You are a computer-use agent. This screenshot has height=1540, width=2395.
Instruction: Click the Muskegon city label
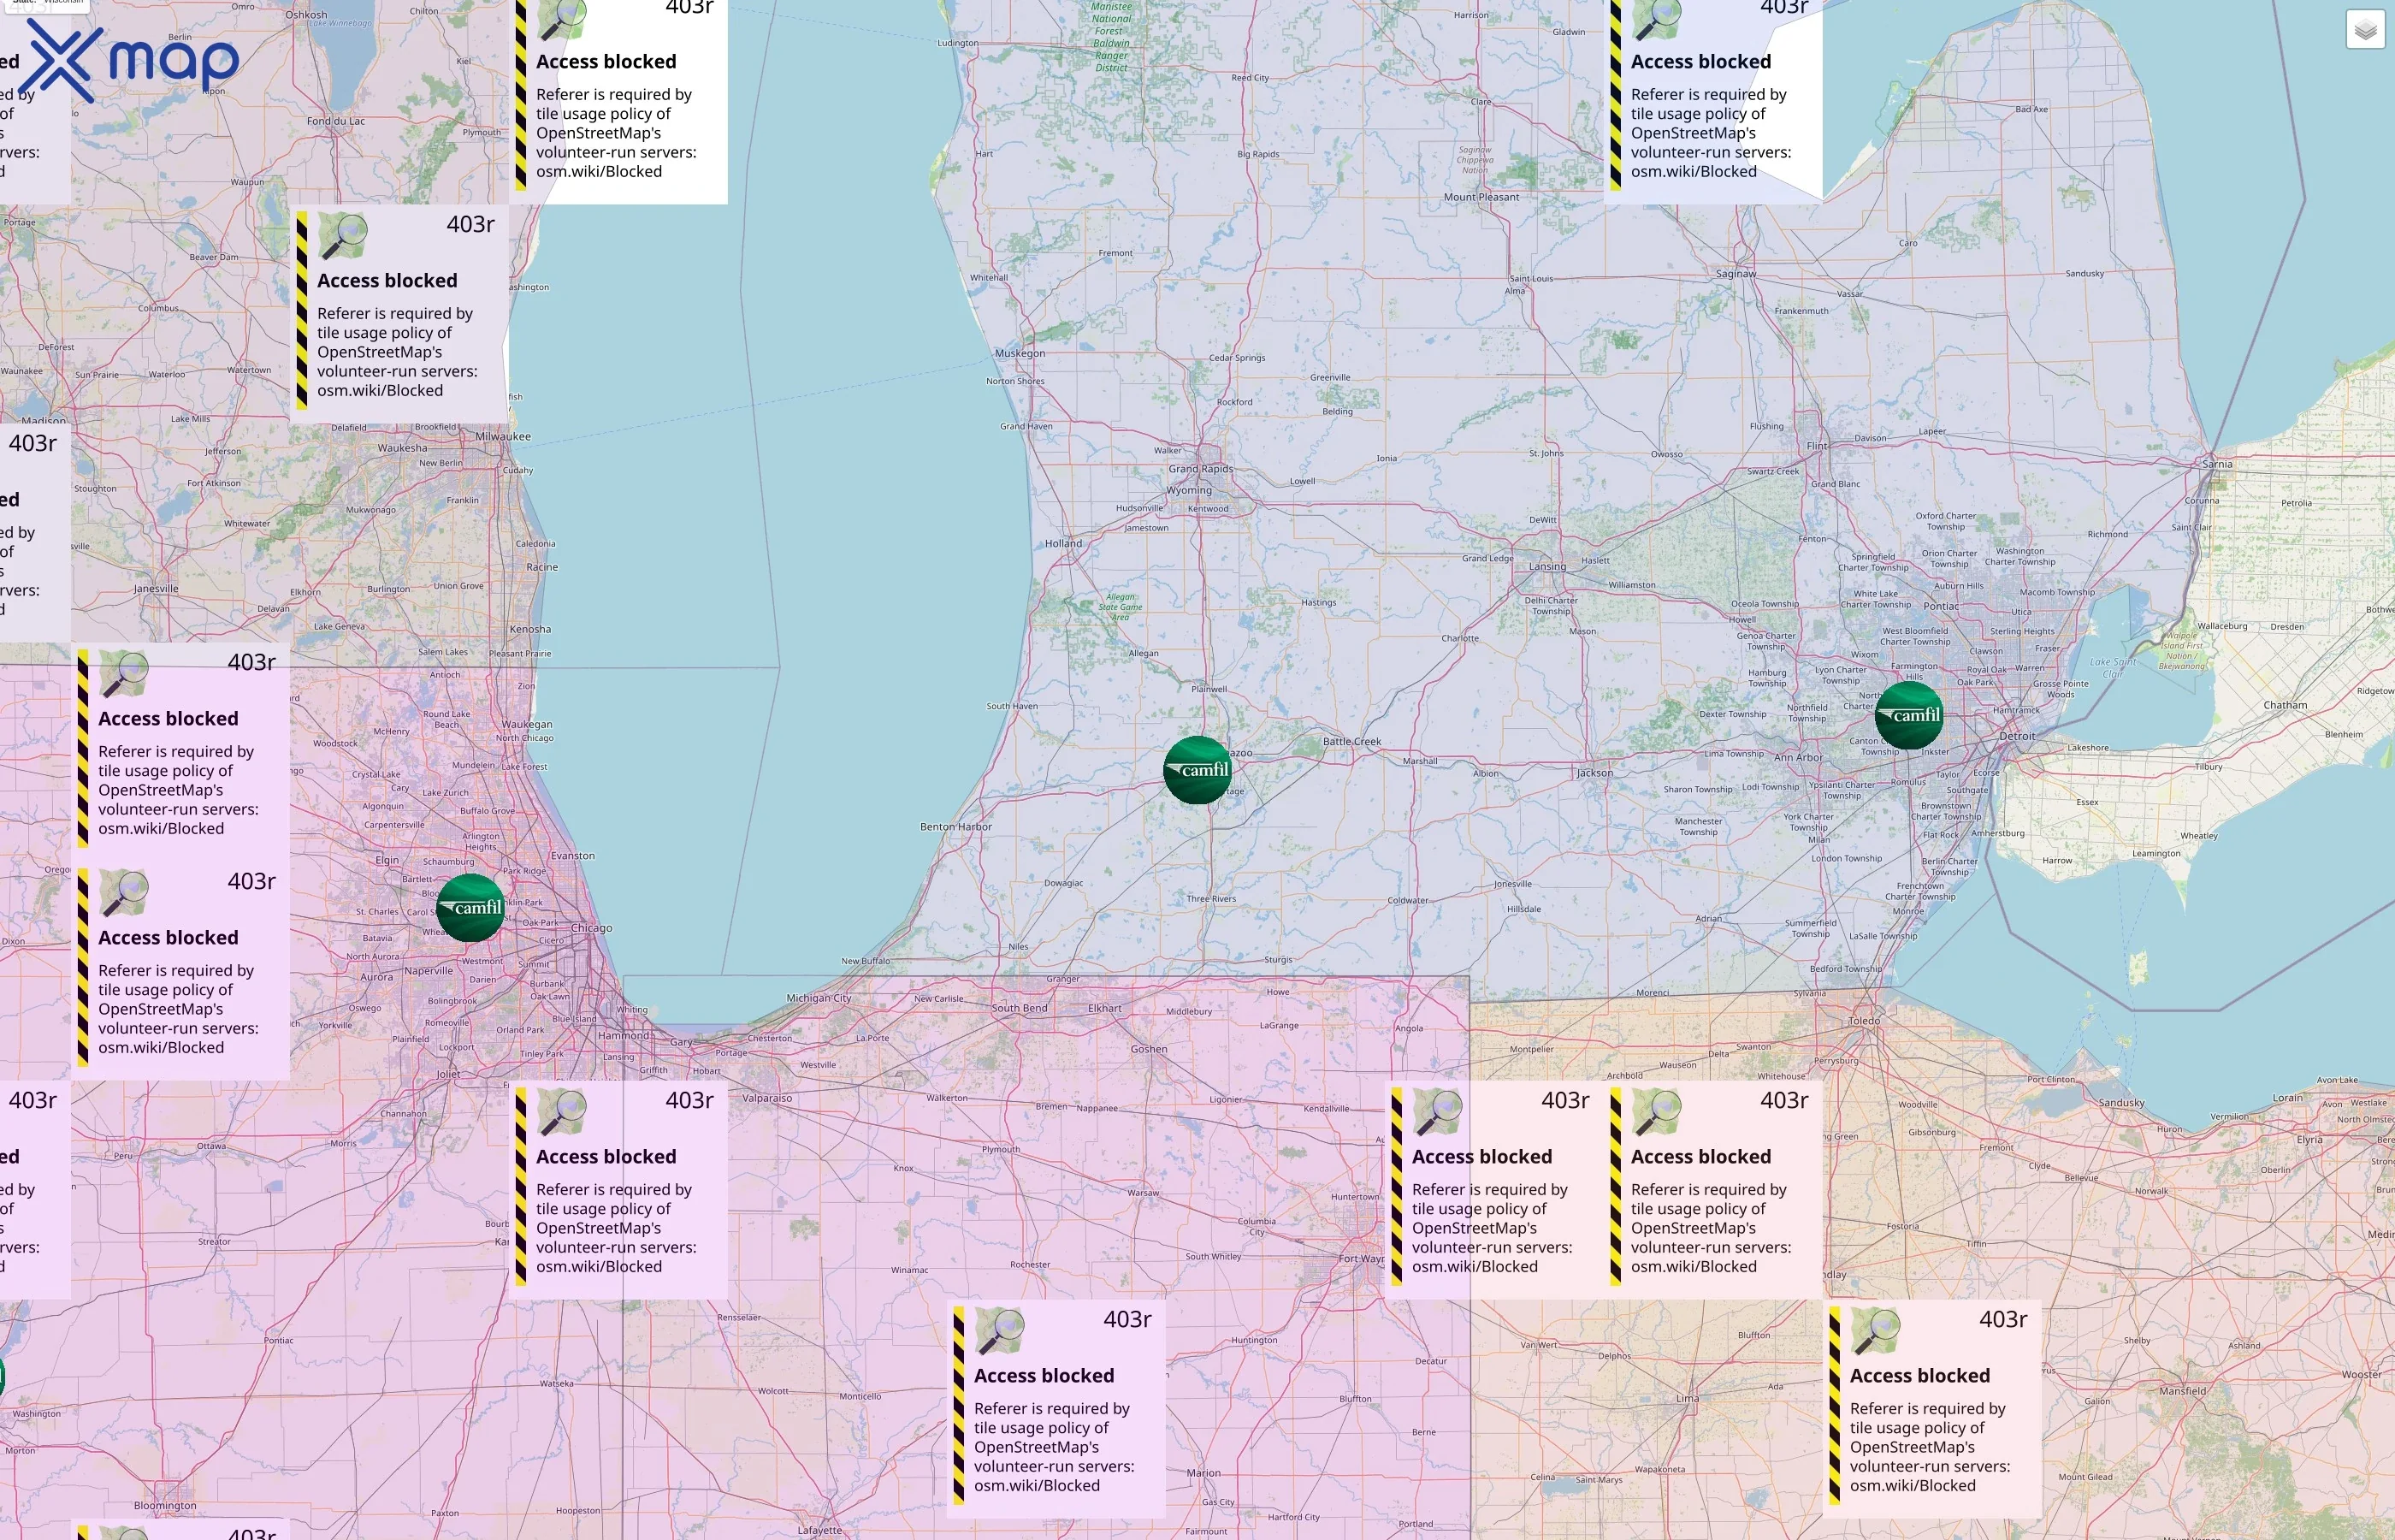click(x=1020, y=353)
